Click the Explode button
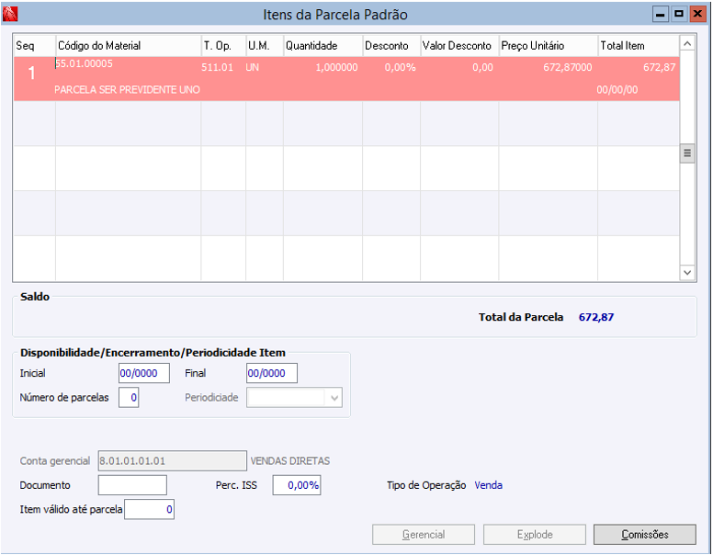 point(535,535)
